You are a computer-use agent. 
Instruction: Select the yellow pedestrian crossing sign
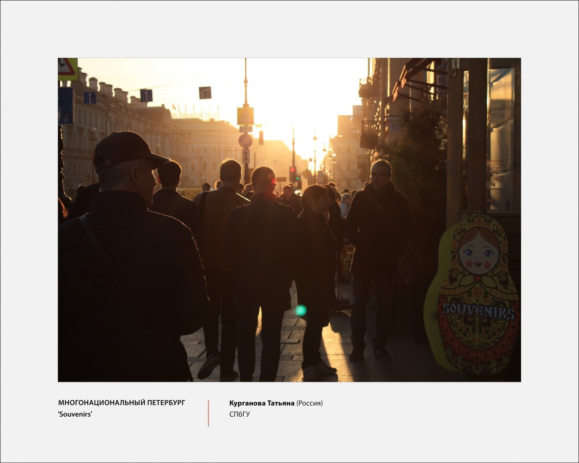tap(246, 116)
